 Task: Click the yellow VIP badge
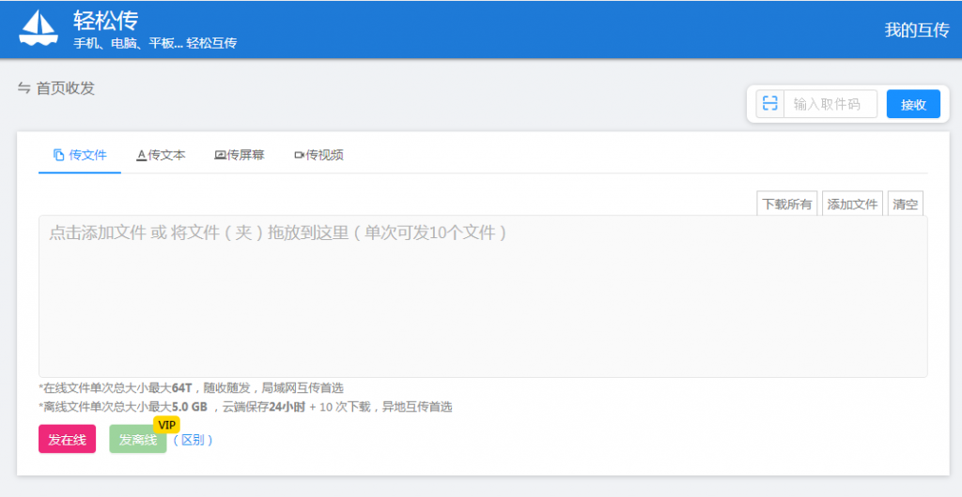(x=166, y=425)
